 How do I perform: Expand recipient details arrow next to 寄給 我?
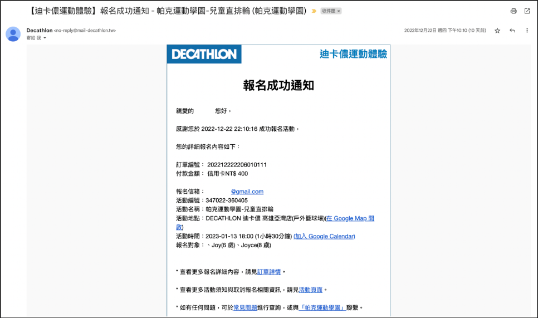[45, 38]
